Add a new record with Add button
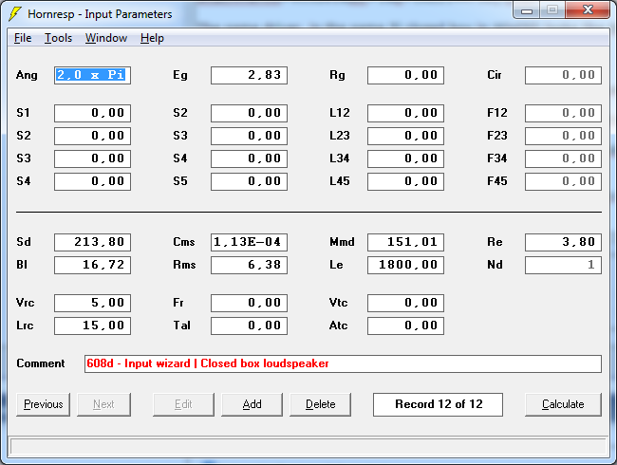The width and height of the screenshot is (617, 465). 252,404
